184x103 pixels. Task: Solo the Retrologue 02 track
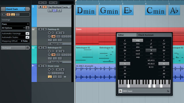tap(45, 47)
